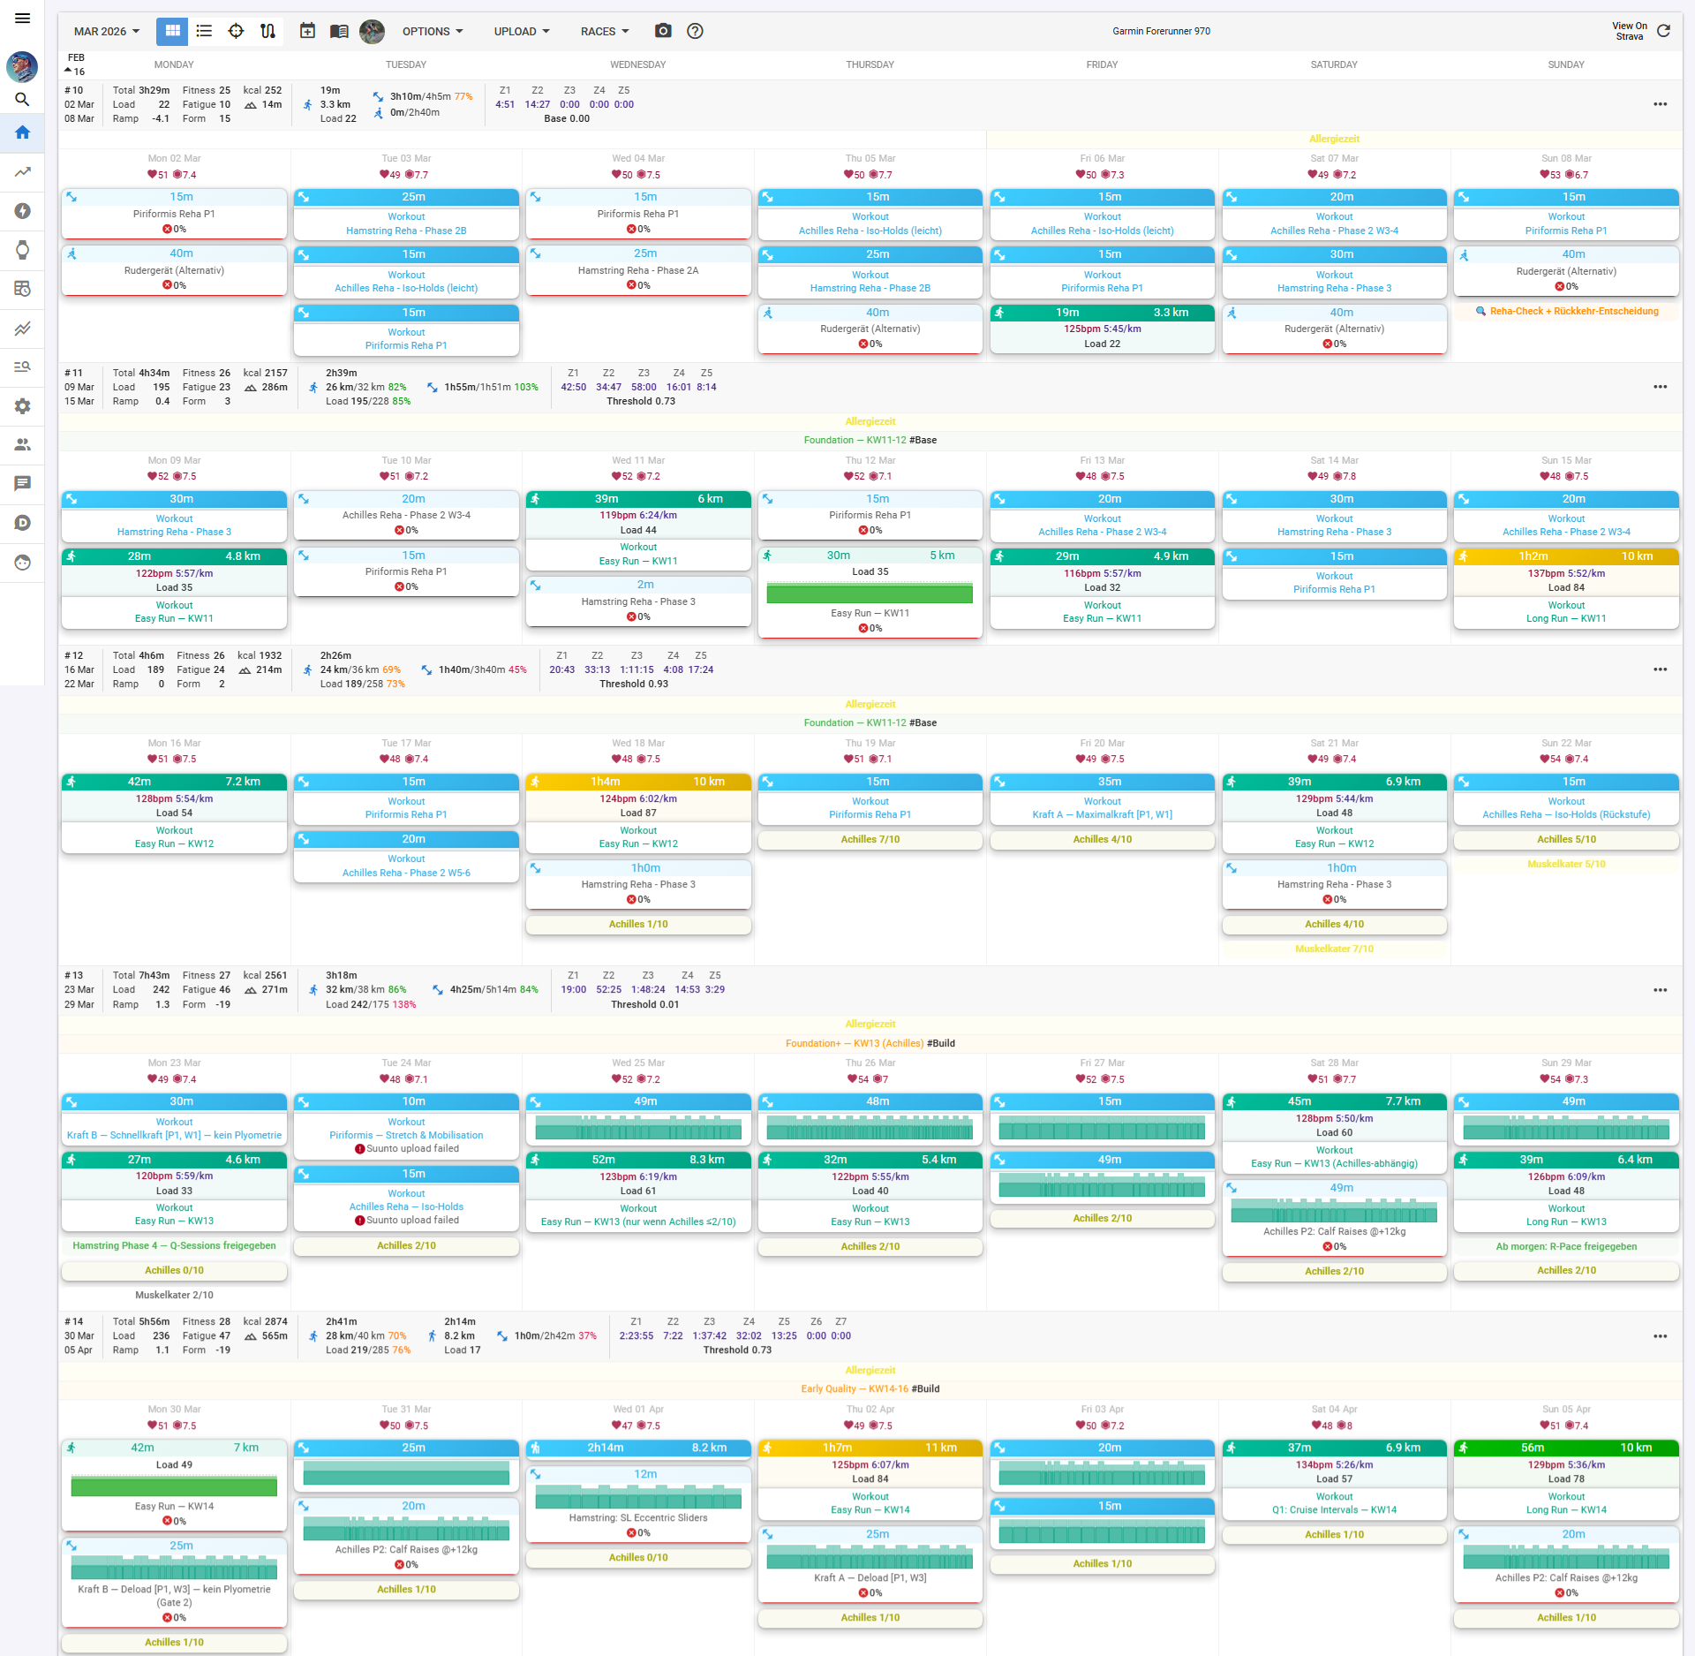The height and width of the screenshot is (1656, 1695).
Task: Open the help question mark icon
Action: coord(695,31)
